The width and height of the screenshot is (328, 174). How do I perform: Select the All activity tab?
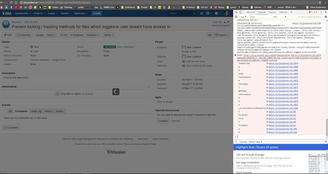[10, 111]
